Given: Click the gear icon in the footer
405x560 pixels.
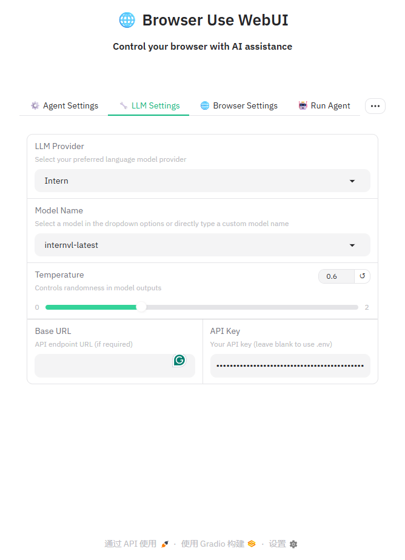Looking at the screenshot, I should pyautogui.click(x=293, y=544).
